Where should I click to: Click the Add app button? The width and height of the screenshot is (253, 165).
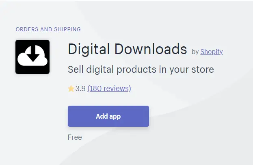pos(108,116)
